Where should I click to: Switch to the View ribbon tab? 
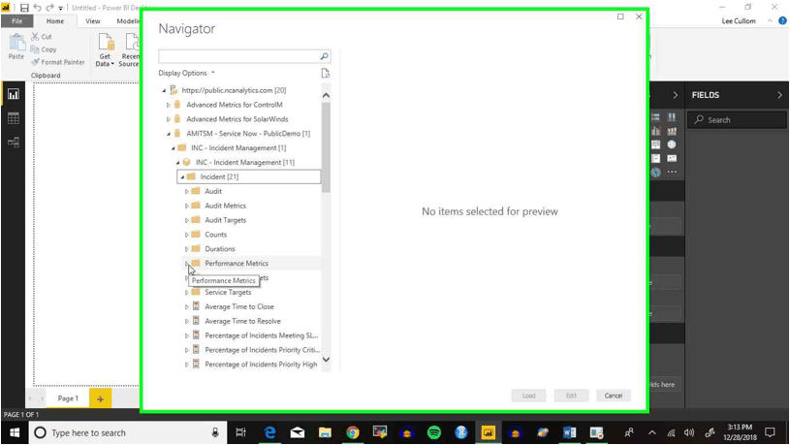click(93, 21)
